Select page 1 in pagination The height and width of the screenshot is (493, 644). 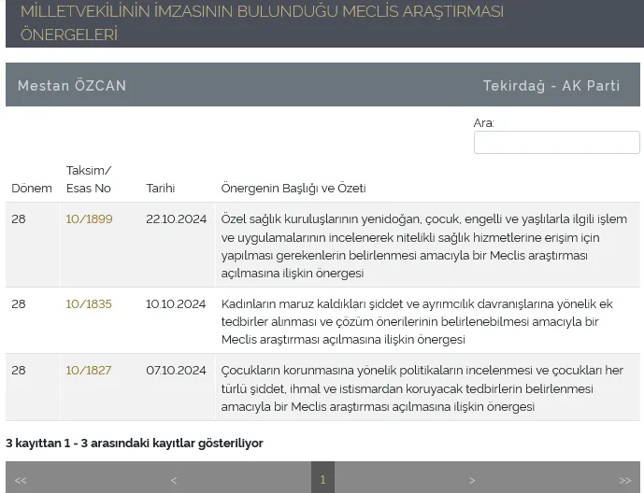(322, 479)
